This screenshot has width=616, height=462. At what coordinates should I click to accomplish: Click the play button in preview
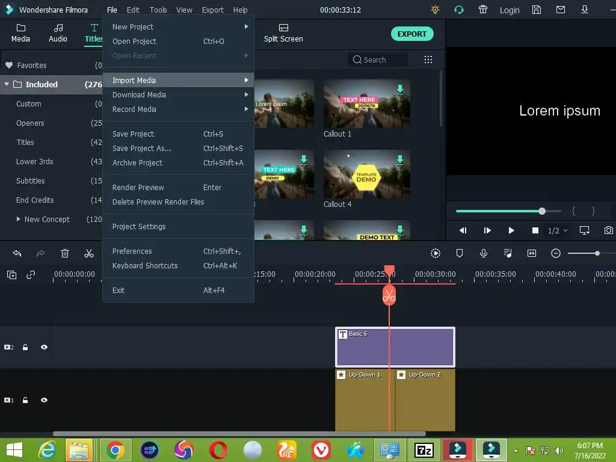tap(511, 230)
